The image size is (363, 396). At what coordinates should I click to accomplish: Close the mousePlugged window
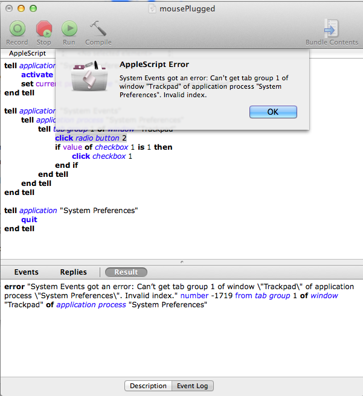(x=9, y=8)
